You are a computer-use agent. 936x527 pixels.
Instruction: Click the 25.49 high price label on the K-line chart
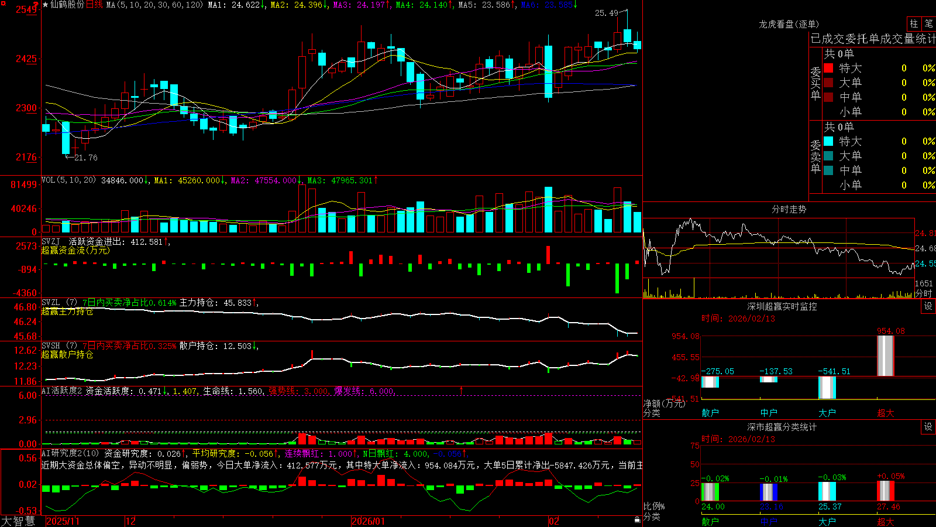point(607,13)
